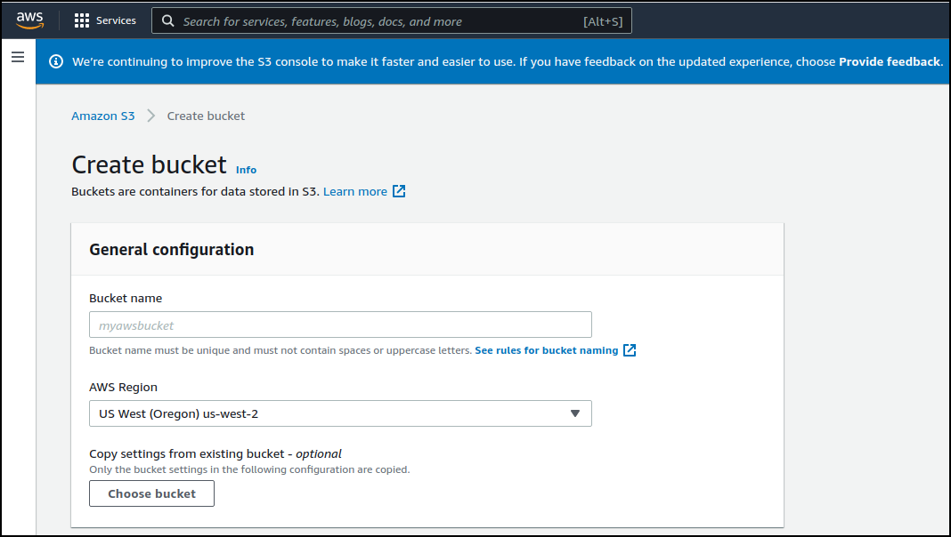Open the hamburger side navigation menu
The image size is (951, 537).
tap(18, 57)
